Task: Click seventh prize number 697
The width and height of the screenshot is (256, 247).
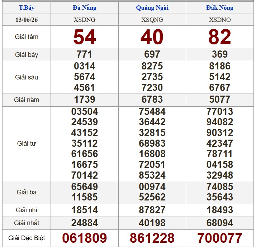Action: pyautogui.click(x=152, y=54)
